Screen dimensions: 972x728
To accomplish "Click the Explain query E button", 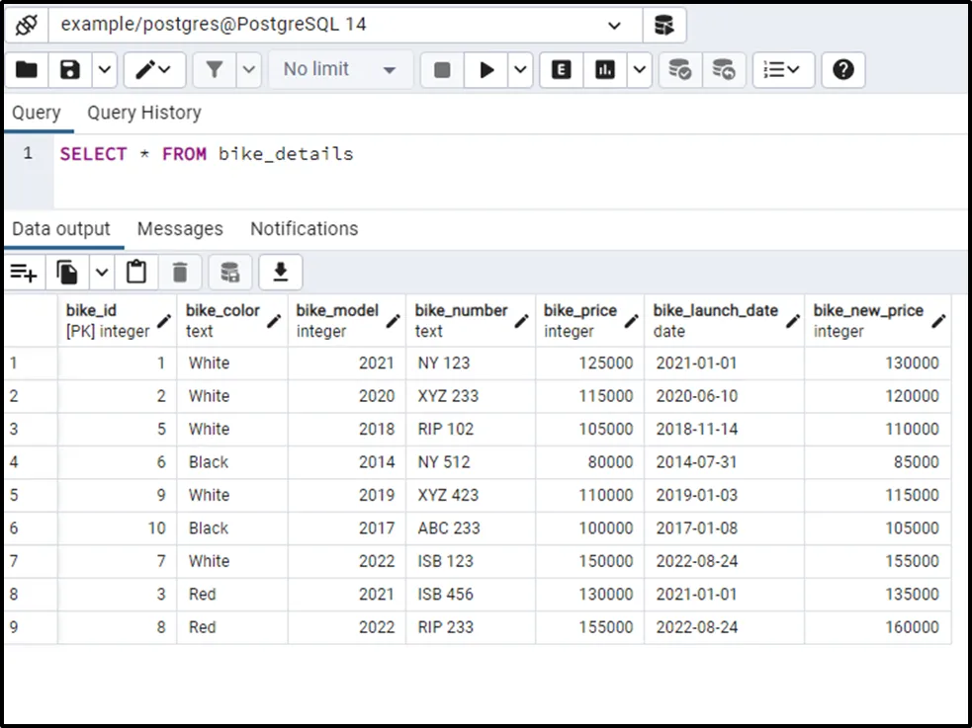I will 562,70.
